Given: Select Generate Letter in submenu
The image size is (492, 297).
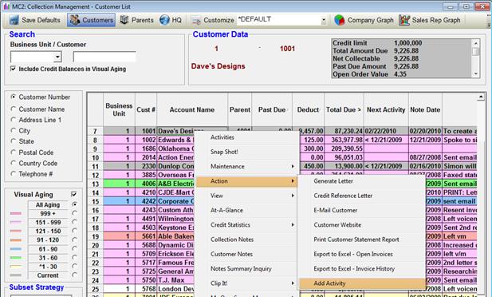Looking at the screenshot, I should click(x=333, y=181).
